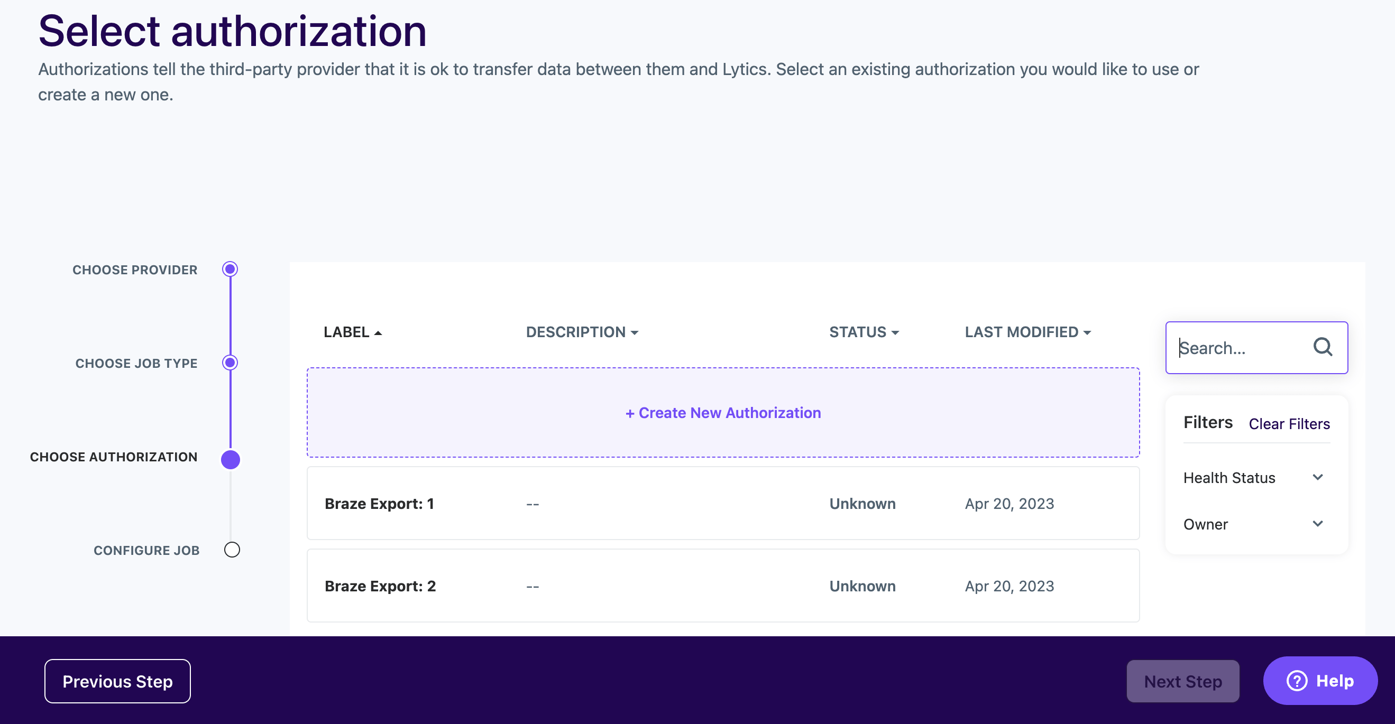Select the Braze Export: 2 authorization

pyautogui.click(x=723, y=586)
